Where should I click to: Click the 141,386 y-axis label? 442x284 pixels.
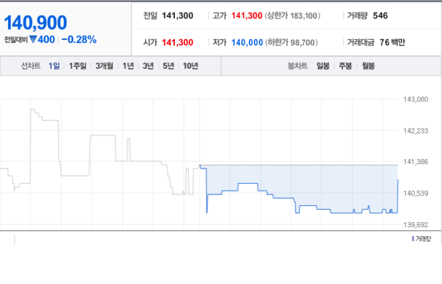pos(415,162)
